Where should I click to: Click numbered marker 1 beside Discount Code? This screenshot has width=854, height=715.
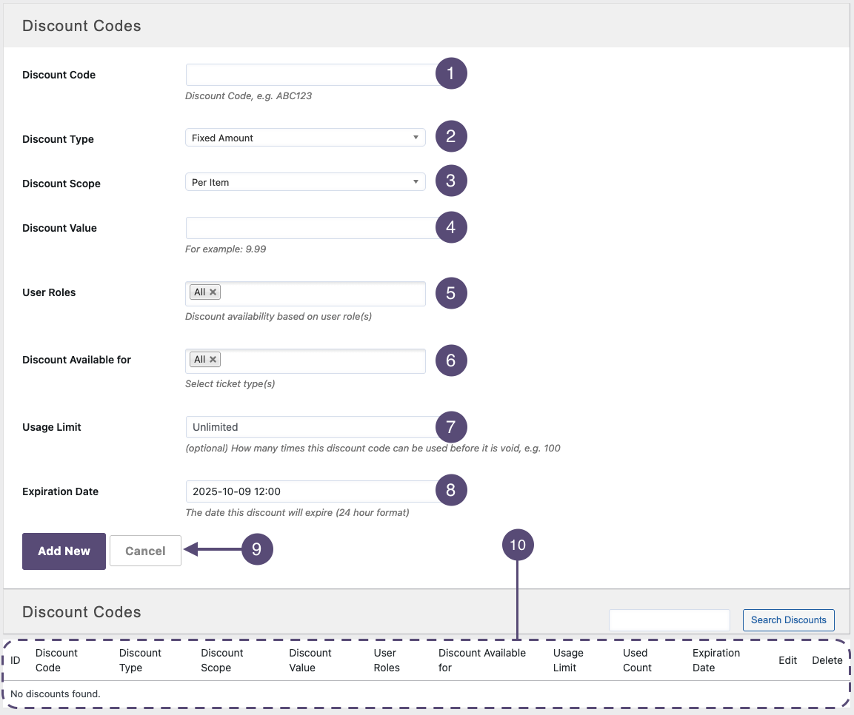click(x=451, y=73)
